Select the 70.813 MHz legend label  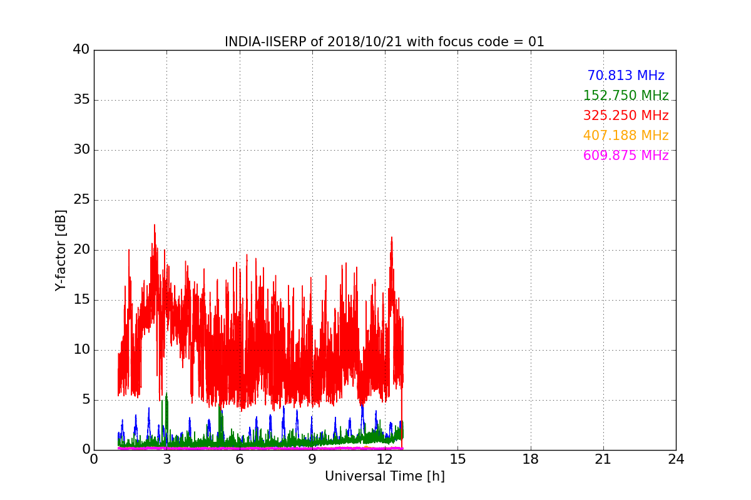click(x=626, y=76)
